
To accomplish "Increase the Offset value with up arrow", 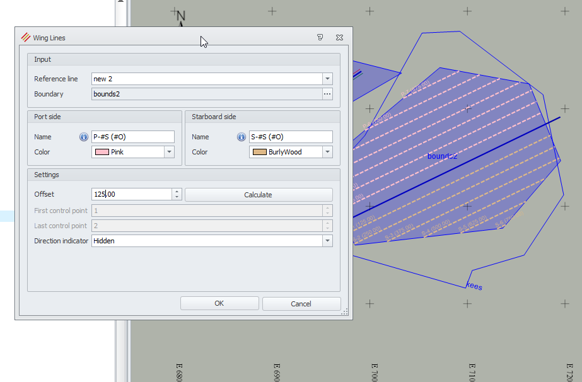I will point(177,192).
